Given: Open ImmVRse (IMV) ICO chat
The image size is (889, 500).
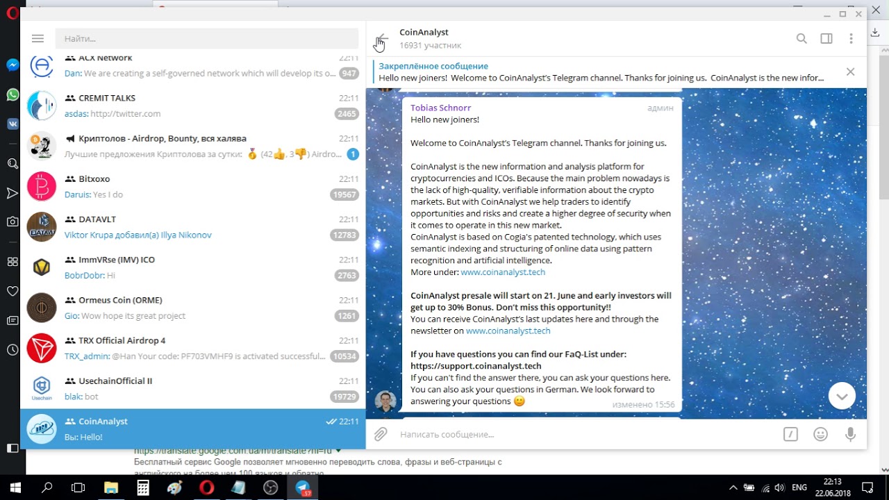Looking at the screenshot, I should [x=193, y=267].
